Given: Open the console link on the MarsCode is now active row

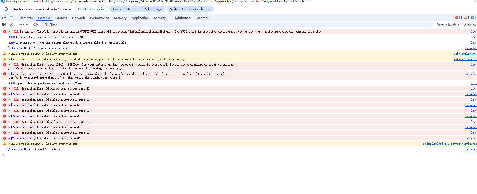Looking at the screenshot, I should click(x=471, y=48).
